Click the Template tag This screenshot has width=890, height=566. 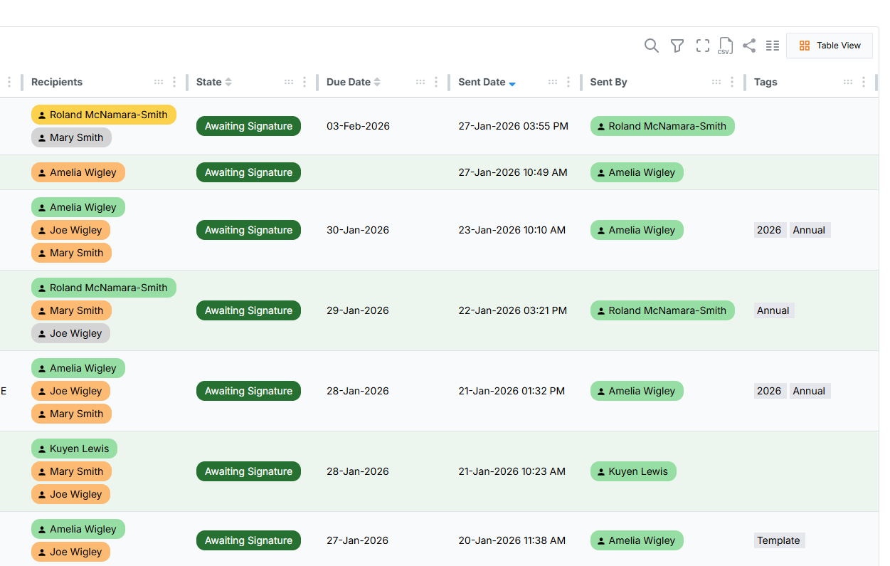(778, 540)
